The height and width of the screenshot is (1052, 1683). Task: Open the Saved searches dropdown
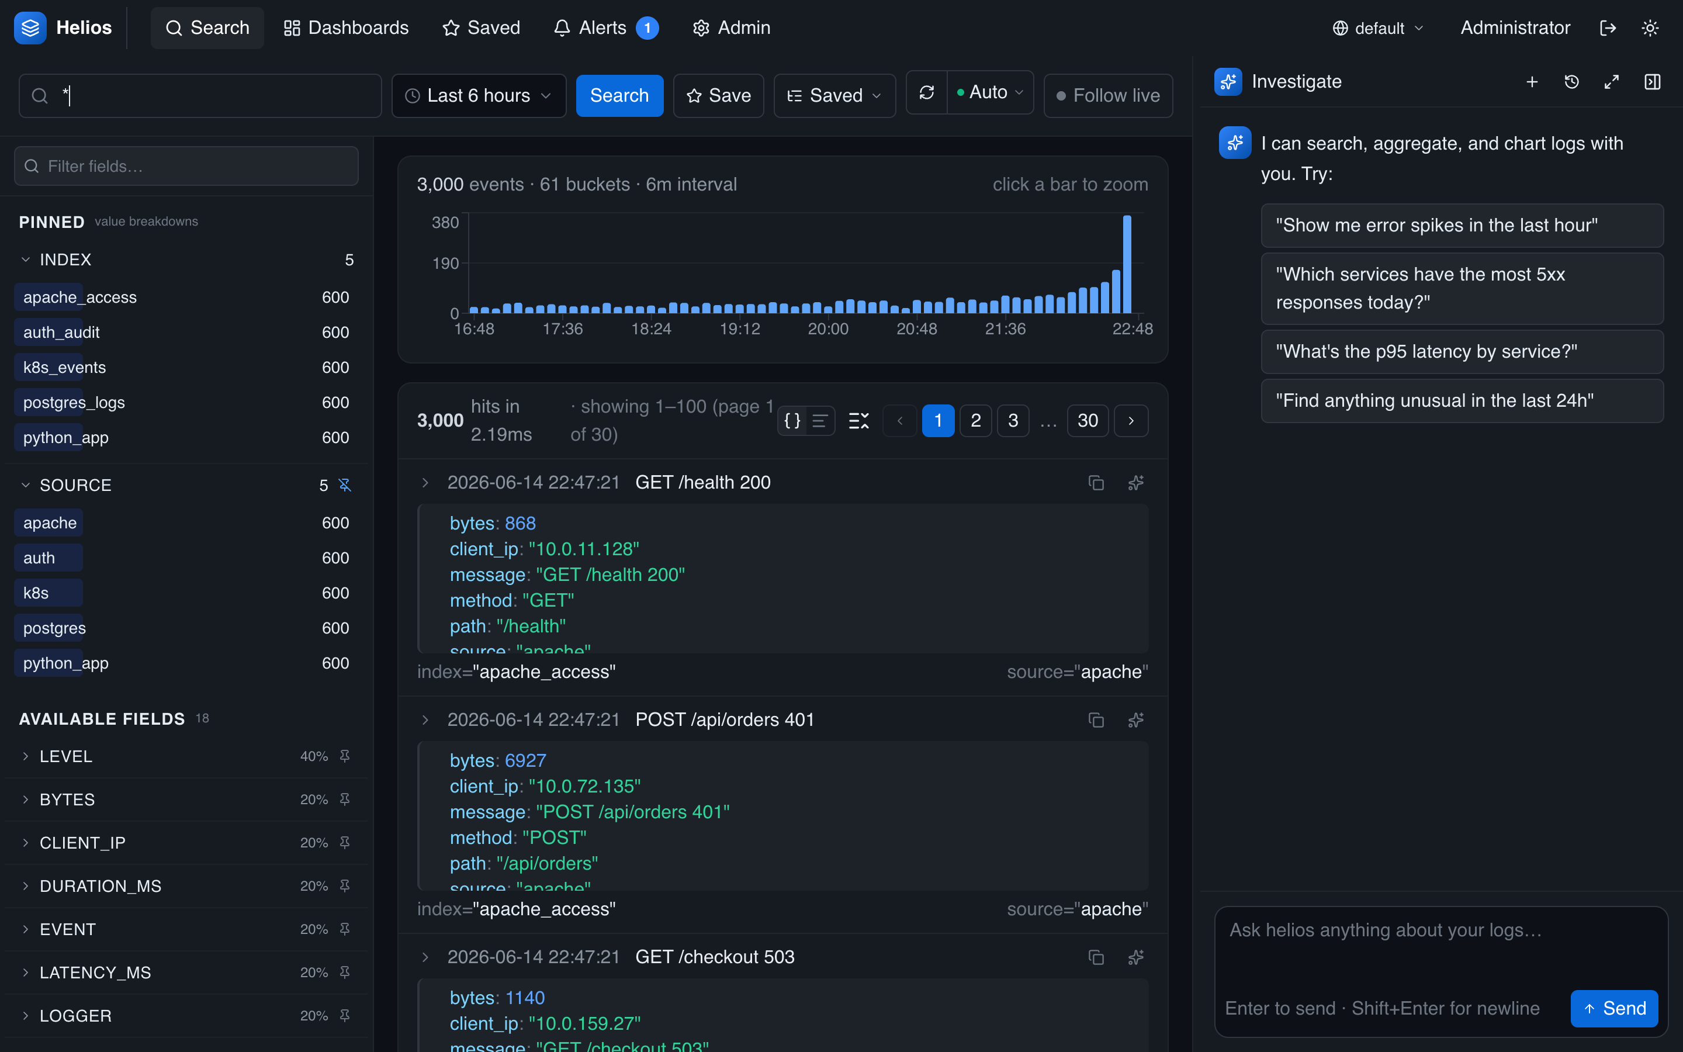834,95
